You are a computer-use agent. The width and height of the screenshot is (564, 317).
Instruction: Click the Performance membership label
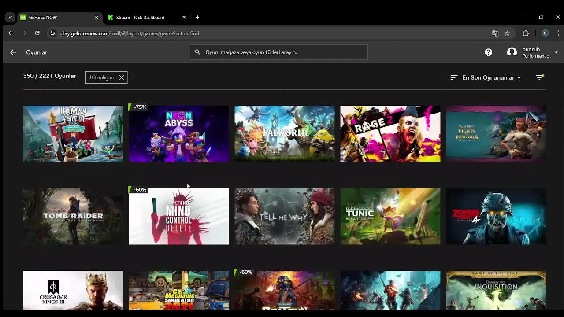click(535, 56)
